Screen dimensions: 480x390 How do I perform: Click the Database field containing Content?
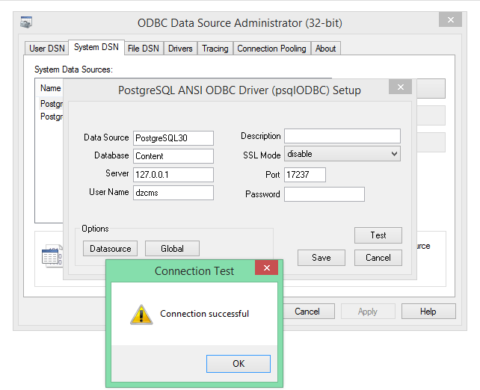(x=173, y=156)
